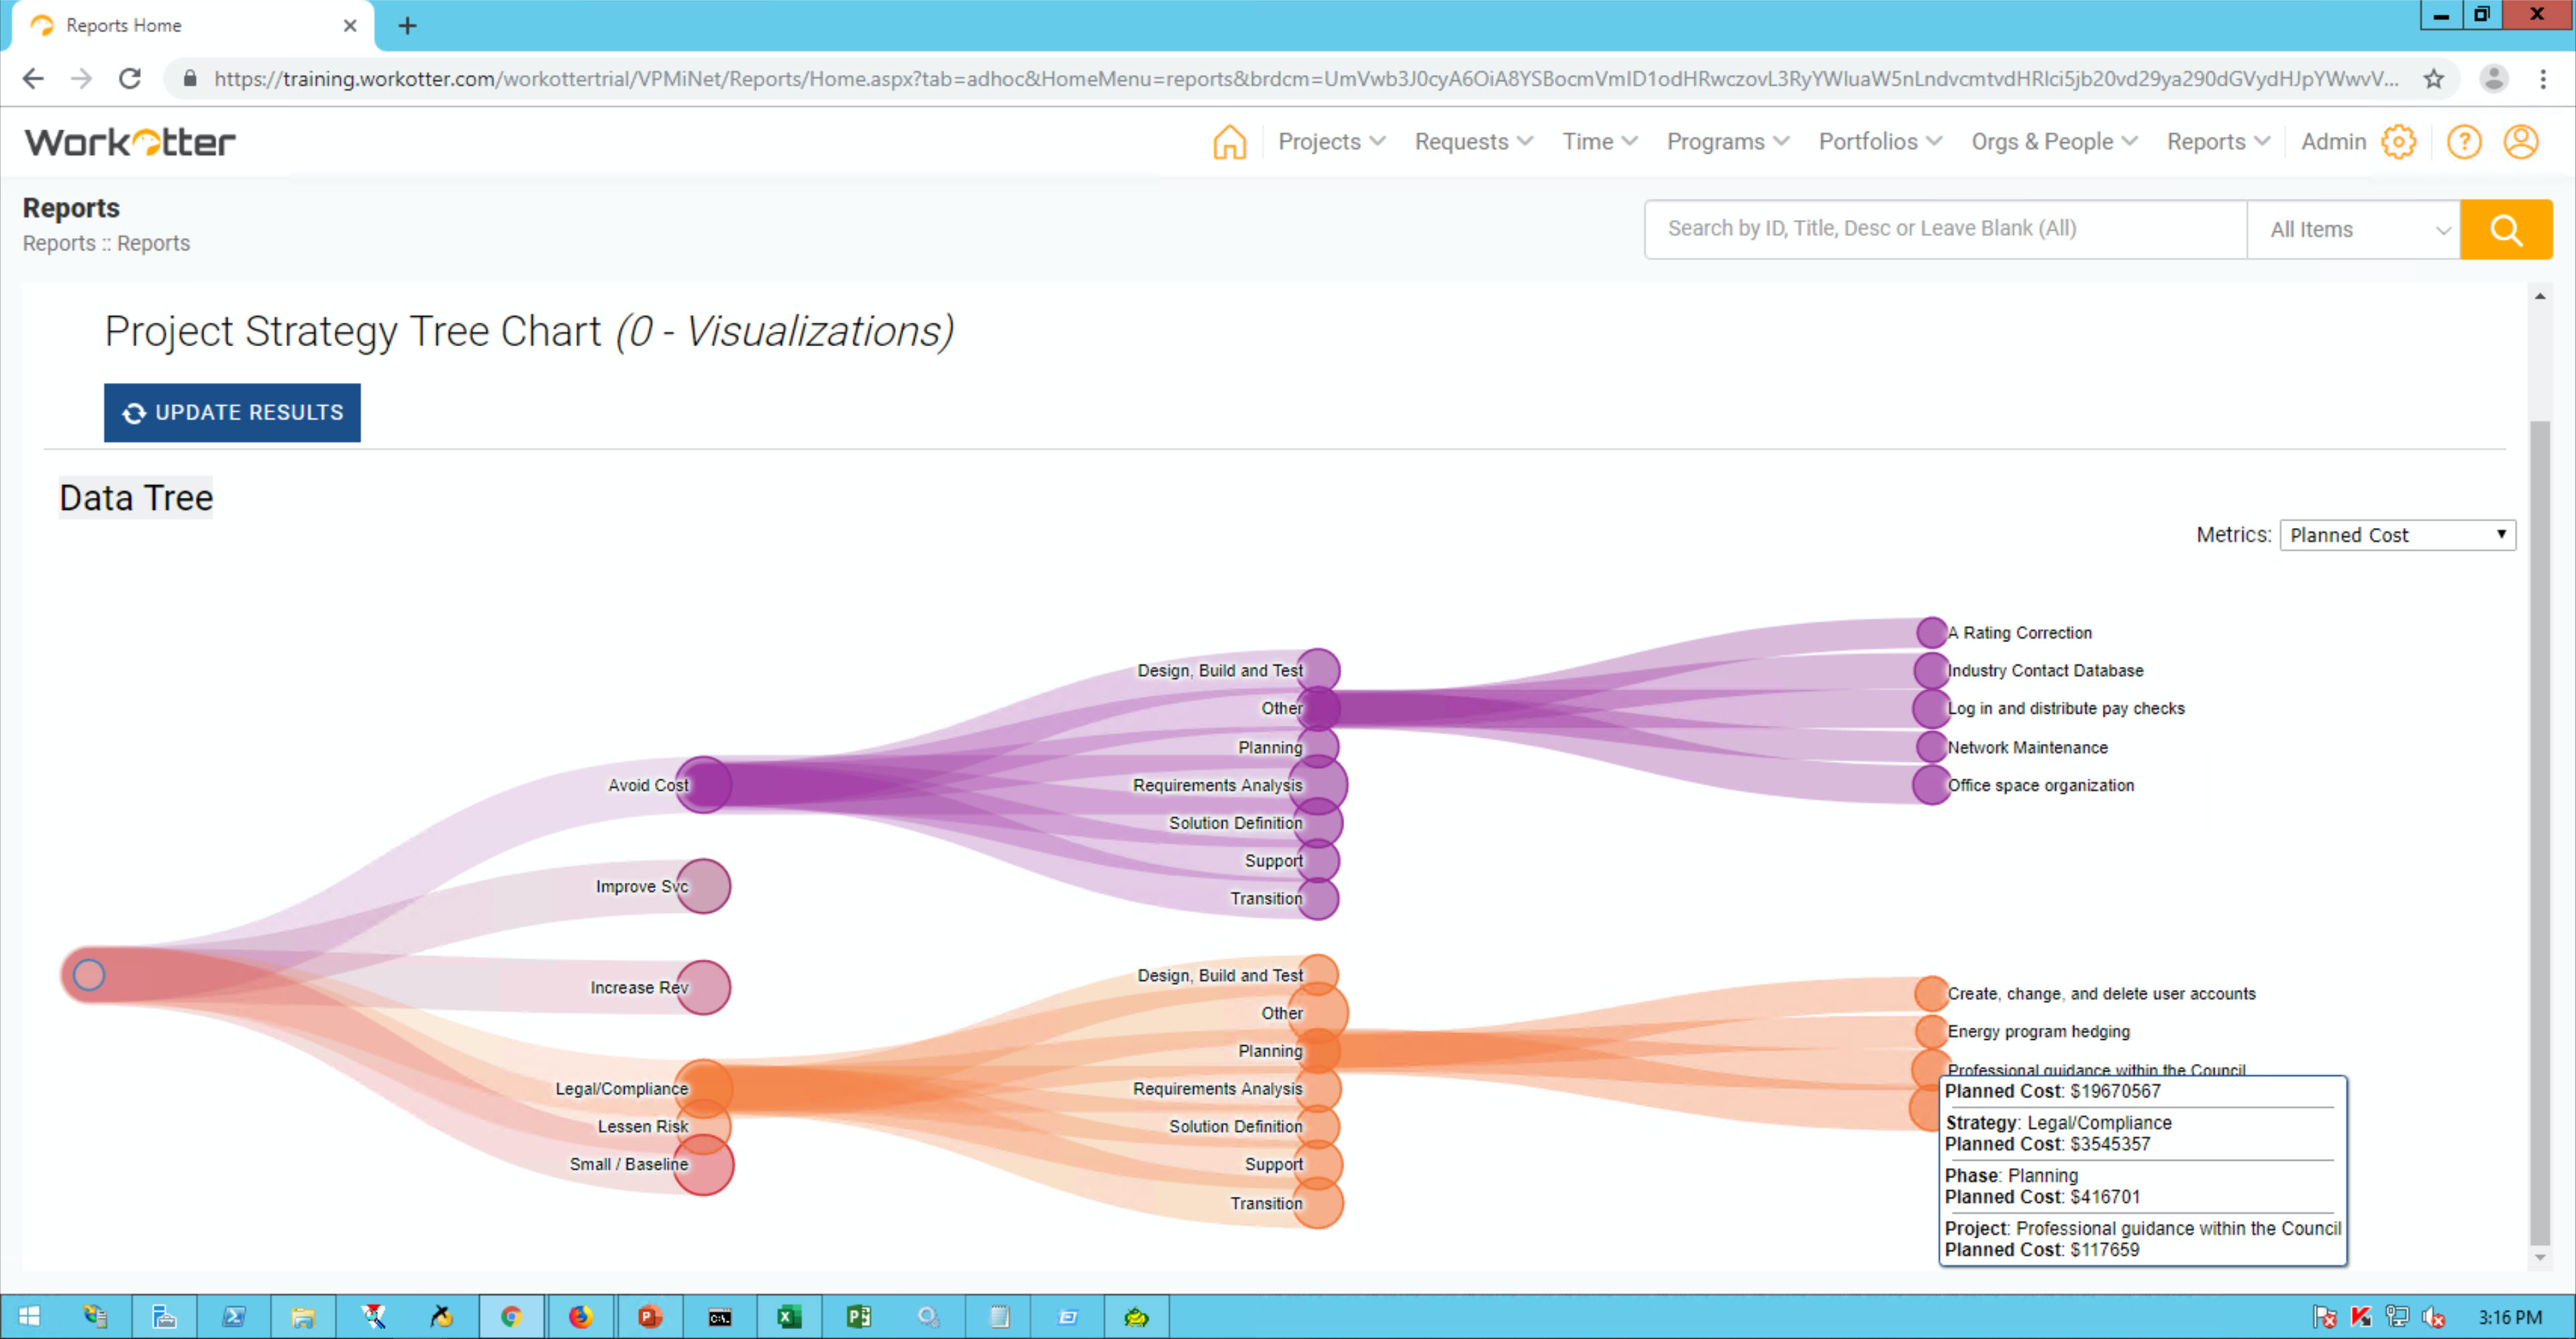The width and height of the screenshot is (2576, 1339).
Task: Open the Metrics Planned Cost dropdown
Action: (x=2396, y=535)
